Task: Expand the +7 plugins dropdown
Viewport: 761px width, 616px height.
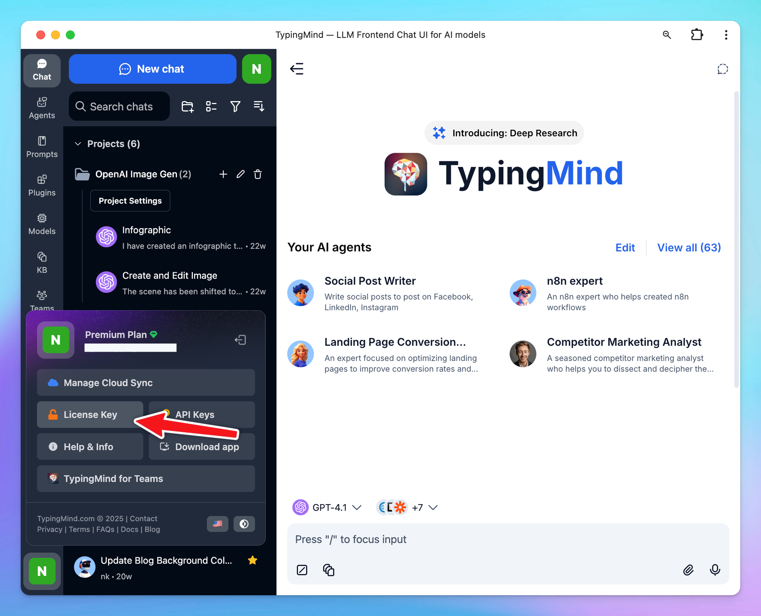Action: [x=425, y=507]
